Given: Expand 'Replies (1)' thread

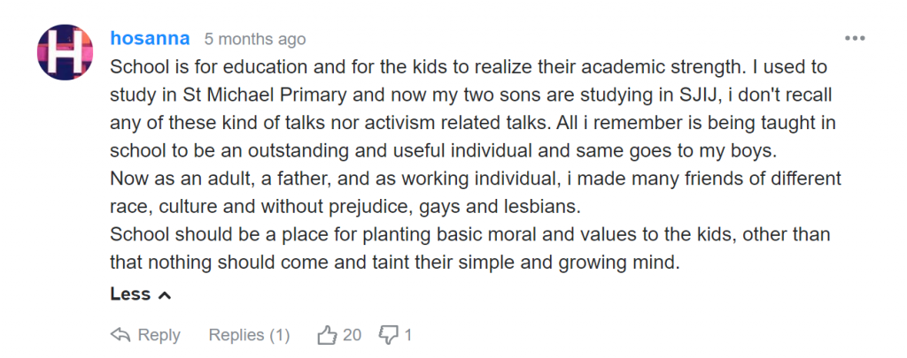Looking at the screenshot, I should (249, 335).
